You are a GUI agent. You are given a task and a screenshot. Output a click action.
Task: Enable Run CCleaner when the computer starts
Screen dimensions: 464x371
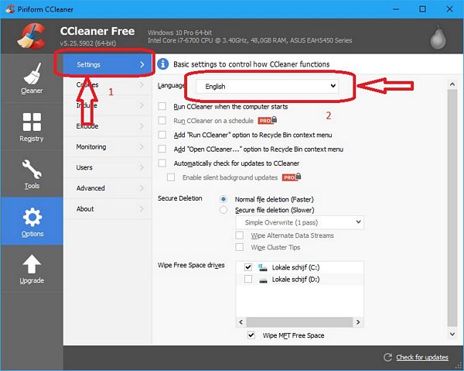pyautogui.click(x=162, y=106)
